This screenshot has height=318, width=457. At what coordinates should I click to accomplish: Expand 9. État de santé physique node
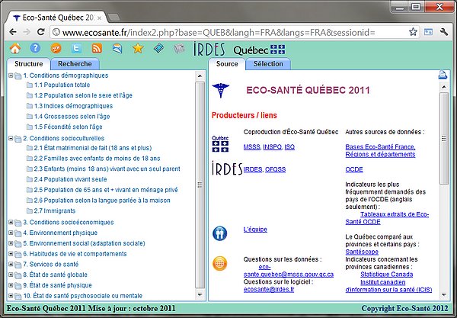tap(11, 285)
